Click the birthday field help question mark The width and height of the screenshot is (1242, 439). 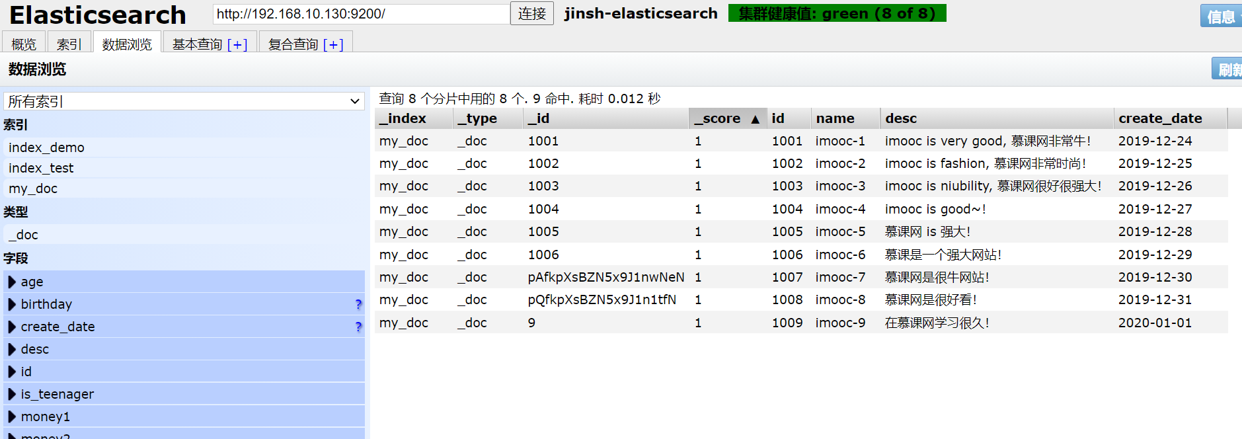[x=358, y=304]
